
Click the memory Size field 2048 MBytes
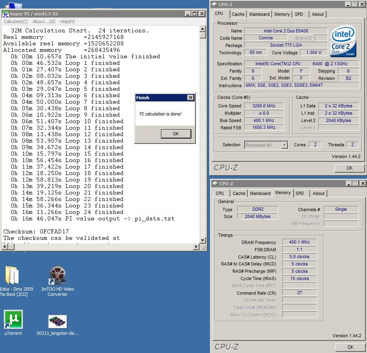click(258, 216)
